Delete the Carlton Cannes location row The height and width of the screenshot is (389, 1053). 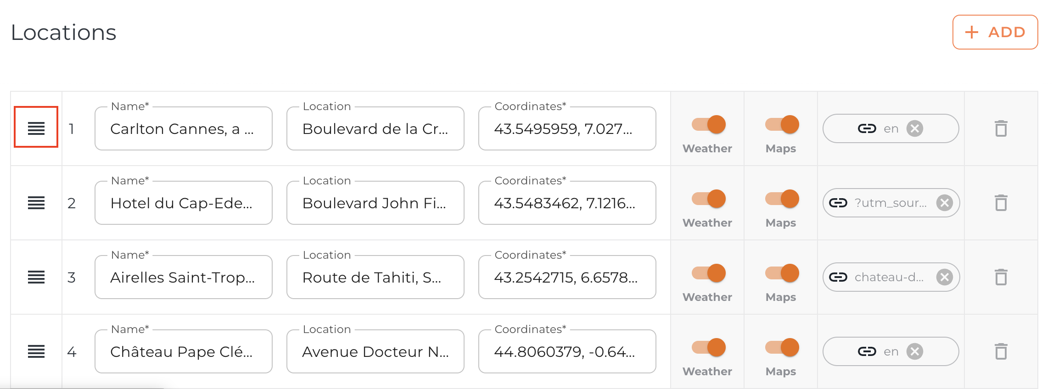click(1001, 128)
